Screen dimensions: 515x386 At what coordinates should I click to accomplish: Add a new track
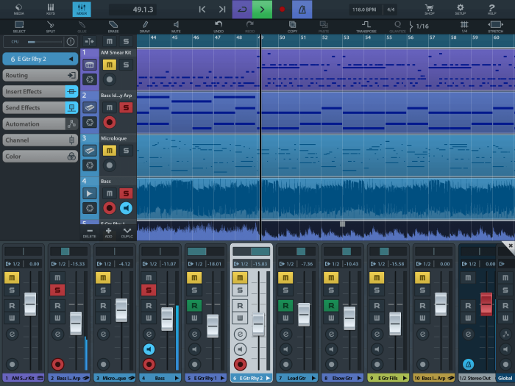108,233
